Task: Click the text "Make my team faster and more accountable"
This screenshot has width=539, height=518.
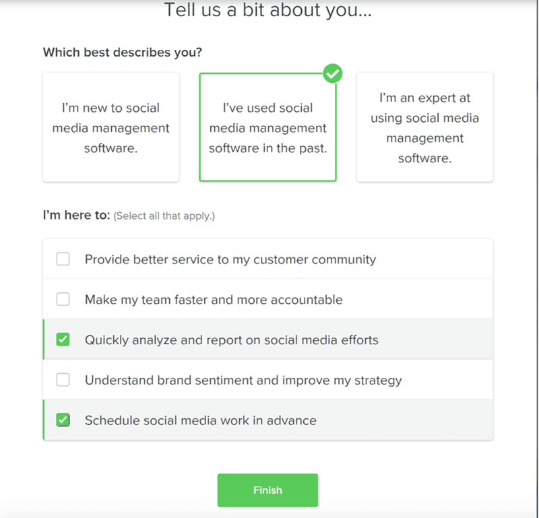Action: (x=212, y=299)
